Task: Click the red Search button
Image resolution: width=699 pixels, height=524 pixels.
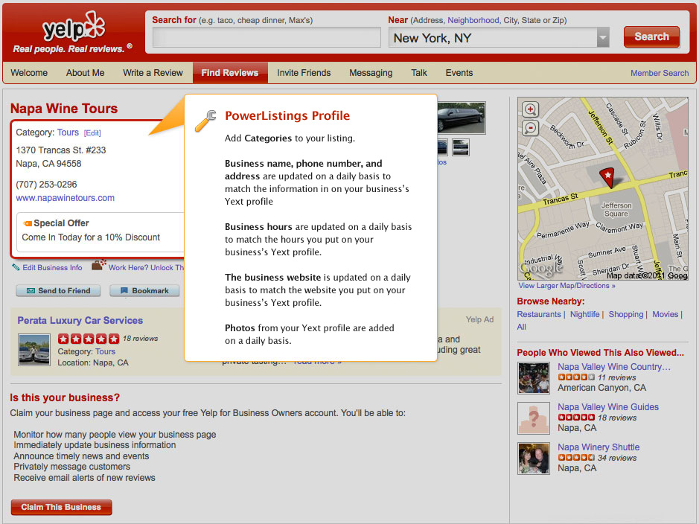Action: point(651,36)
